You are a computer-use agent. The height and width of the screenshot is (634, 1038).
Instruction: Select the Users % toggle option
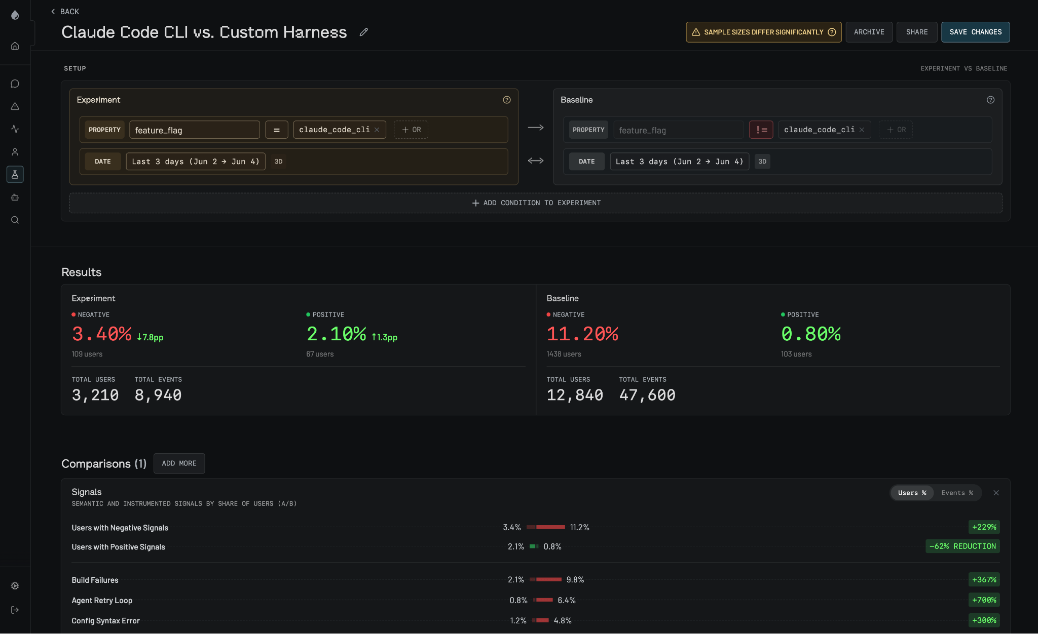pos(912,493)
